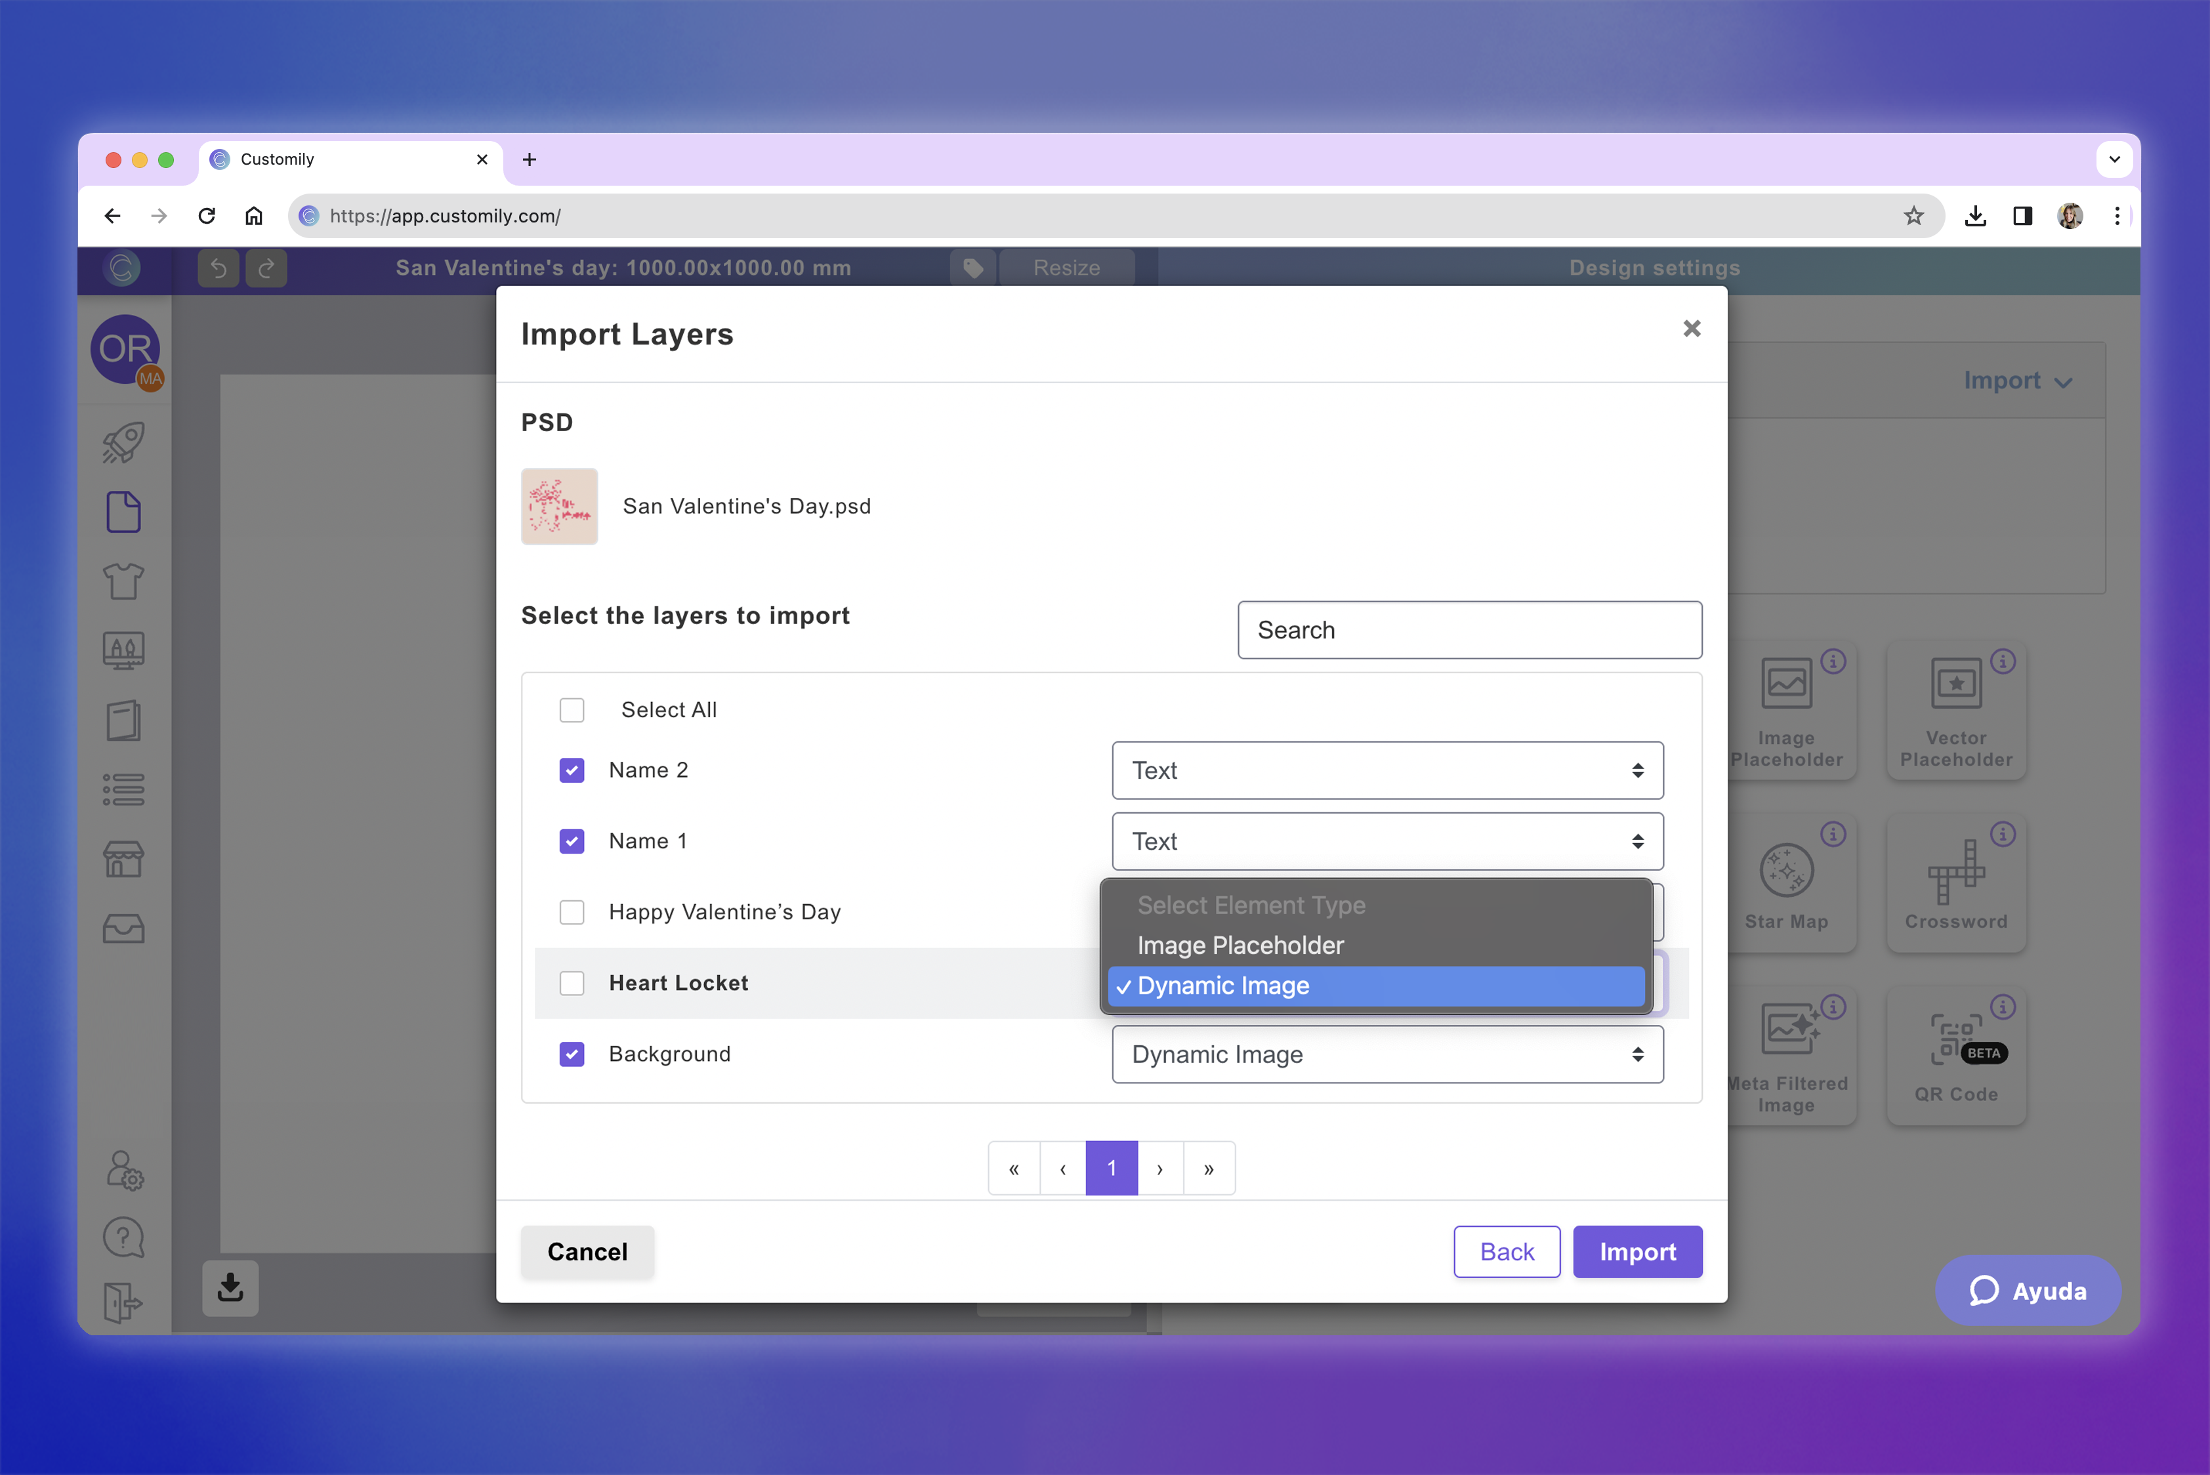
Task: Choose Image Placeholder from the open list
Action: click(1240, 945)
